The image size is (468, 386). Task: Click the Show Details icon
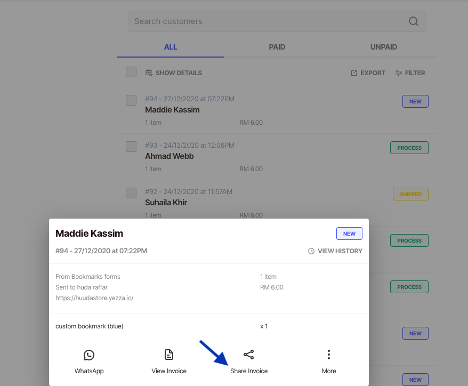coord(149,73)
